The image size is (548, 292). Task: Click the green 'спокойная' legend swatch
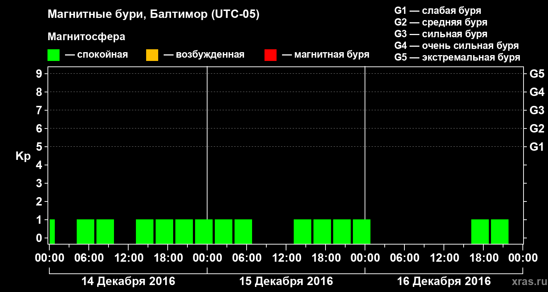point(53,55)
